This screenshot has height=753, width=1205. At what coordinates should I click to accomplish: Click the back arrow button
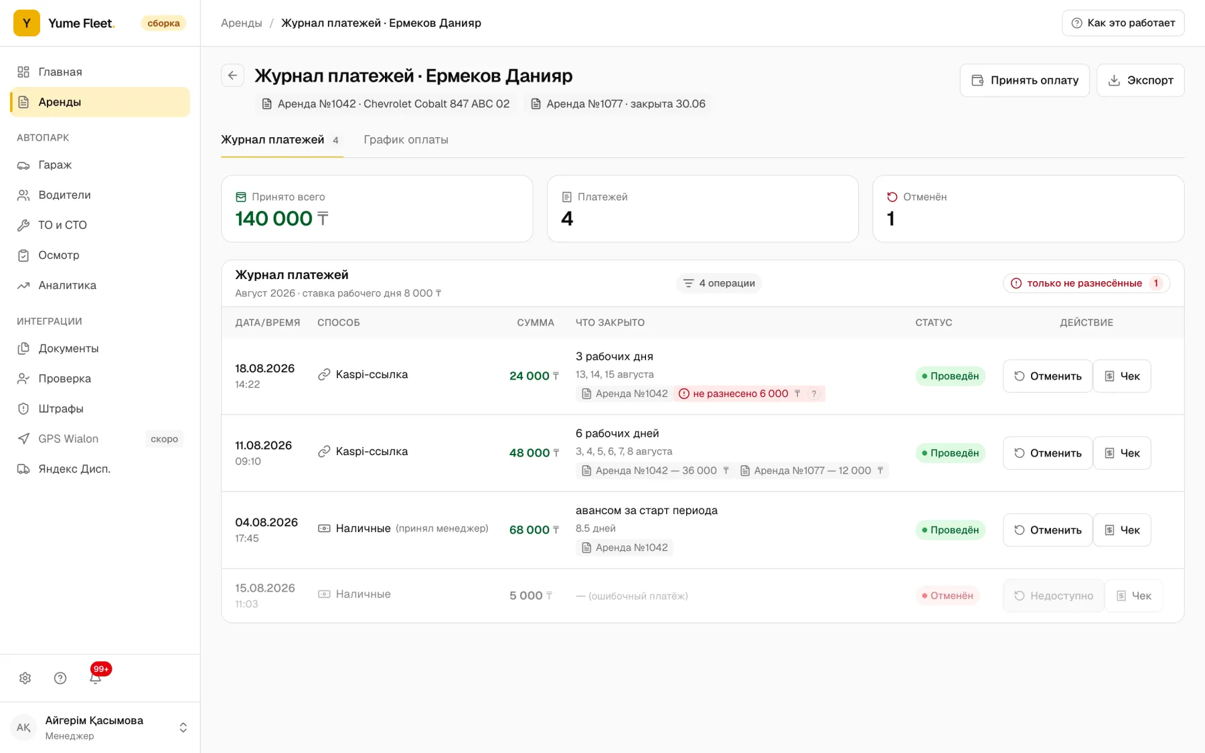click(232, 76)
